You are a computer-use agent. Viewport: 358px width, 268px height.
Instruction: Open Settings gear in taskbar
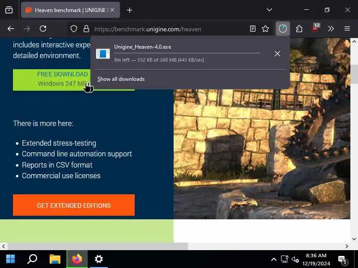(x=98, y=259)
